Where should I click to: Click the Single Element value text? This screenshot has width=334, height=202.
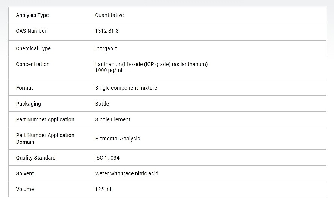pos(113,119)
